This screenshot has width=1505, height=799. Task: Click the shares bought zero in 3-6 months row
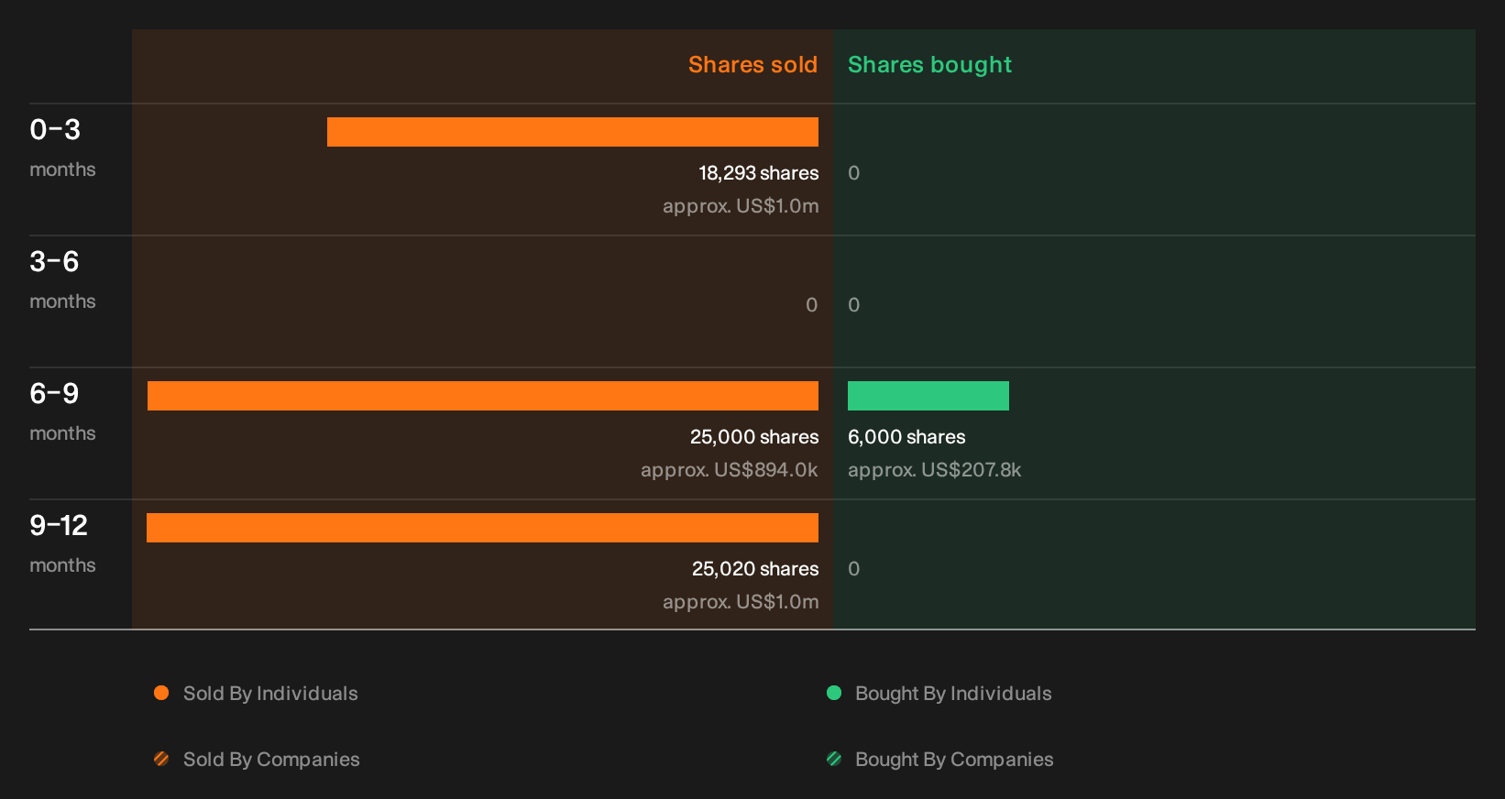(x=853, y=305)
